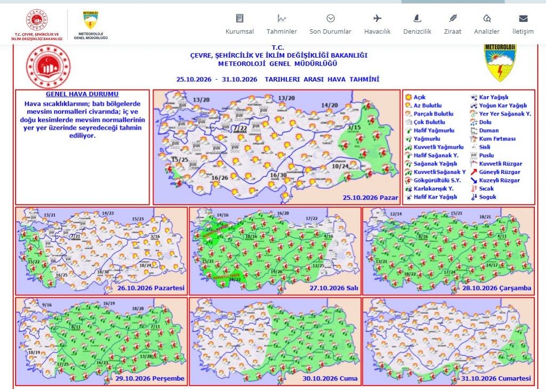Open the 26.10.2026 Pazartesi forecast map
Image resolution: width=546 pixels, height=389 pixels.
pyautogui.click(x=101, y=251)
